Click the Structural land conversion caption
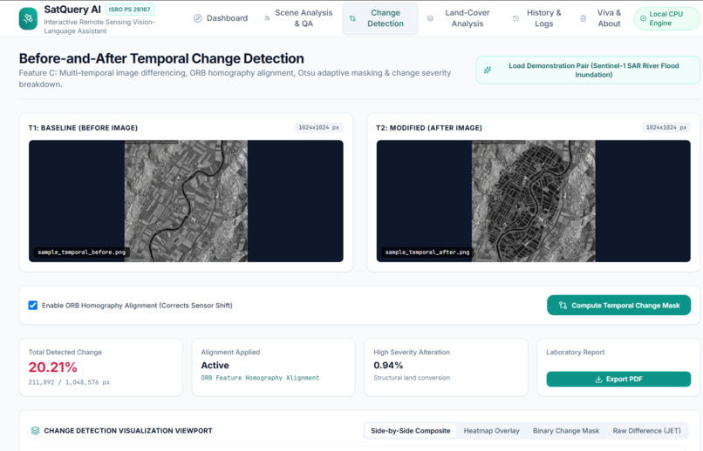The image size is (703, 451). [412, 378]
